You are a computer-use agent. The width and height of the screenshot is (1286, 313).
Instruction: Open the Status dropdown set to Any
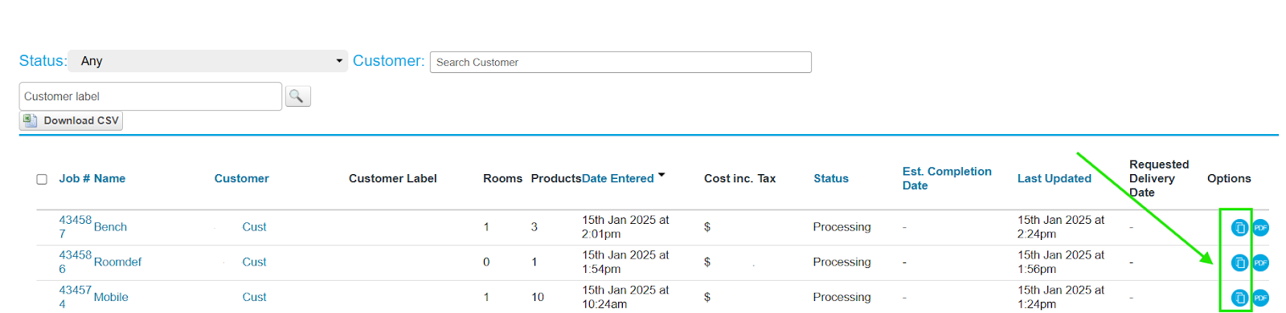tap(208, 61)
